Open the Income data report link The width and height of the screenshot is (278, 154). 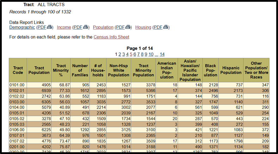coord(64,27)
